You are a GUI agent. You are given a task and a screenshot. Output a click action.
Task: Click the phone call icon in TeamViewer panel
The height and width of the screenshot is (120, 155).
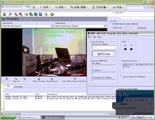click(131, 100)
